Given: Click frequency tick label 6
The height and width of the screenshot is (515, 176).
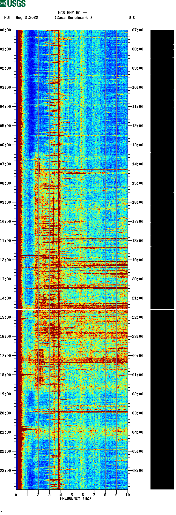Looking at the screenshot, I should coord(83,495).
